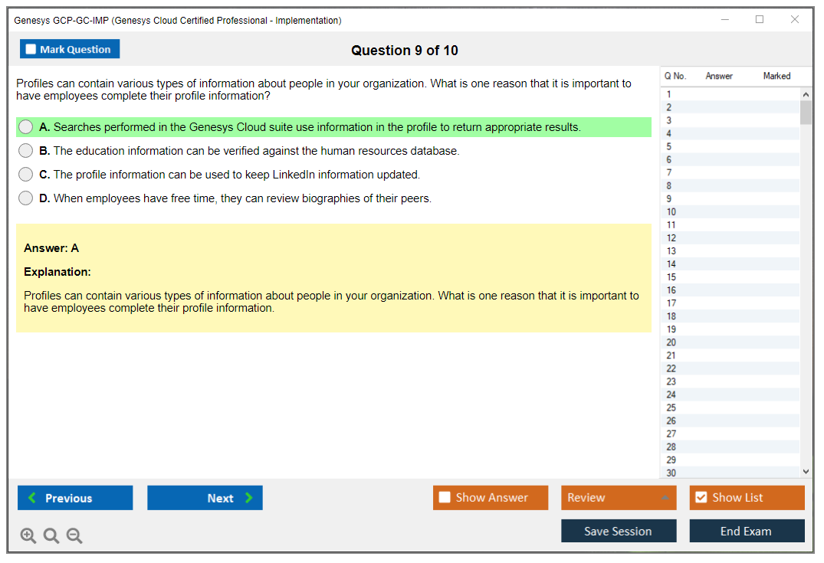Viewport: 824px width, 563px height.
Task: Click the zoom out magnifier icon
Action: (74, 536)
